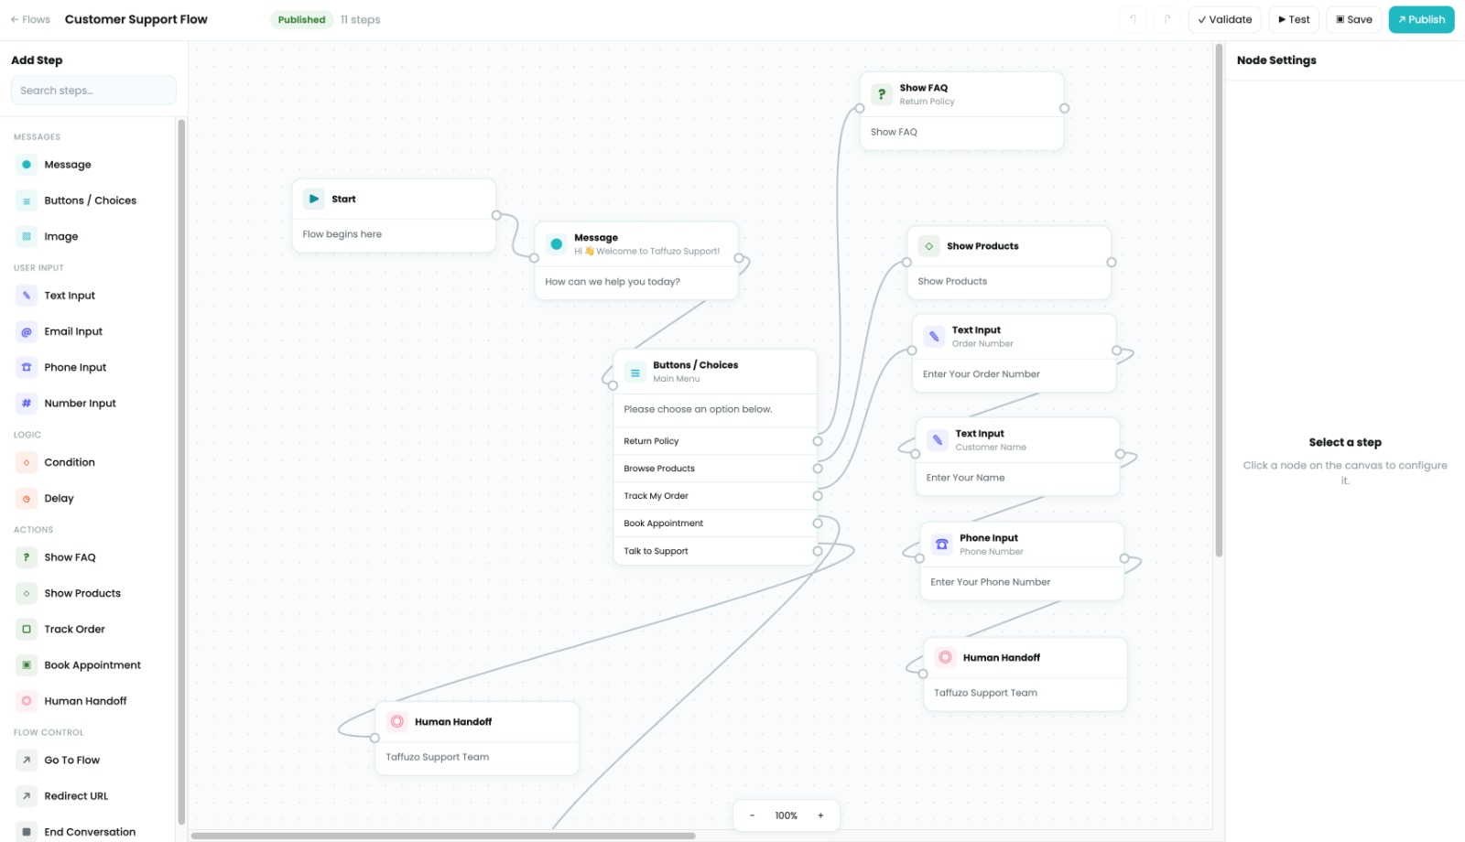The image size is (1465, 842).
Task: Click the Talk to Support output port
Action: (x=818, y=551)
